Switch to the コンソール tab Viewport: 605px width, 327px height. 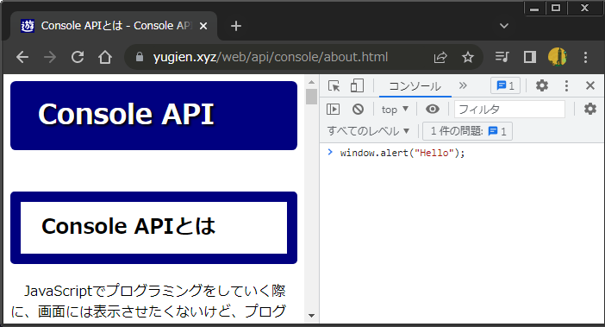point(415,86)
